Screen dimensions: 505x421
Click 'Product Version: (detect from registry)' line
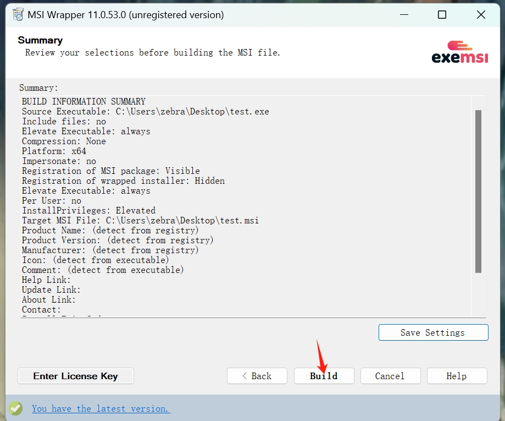coord(118,240)
